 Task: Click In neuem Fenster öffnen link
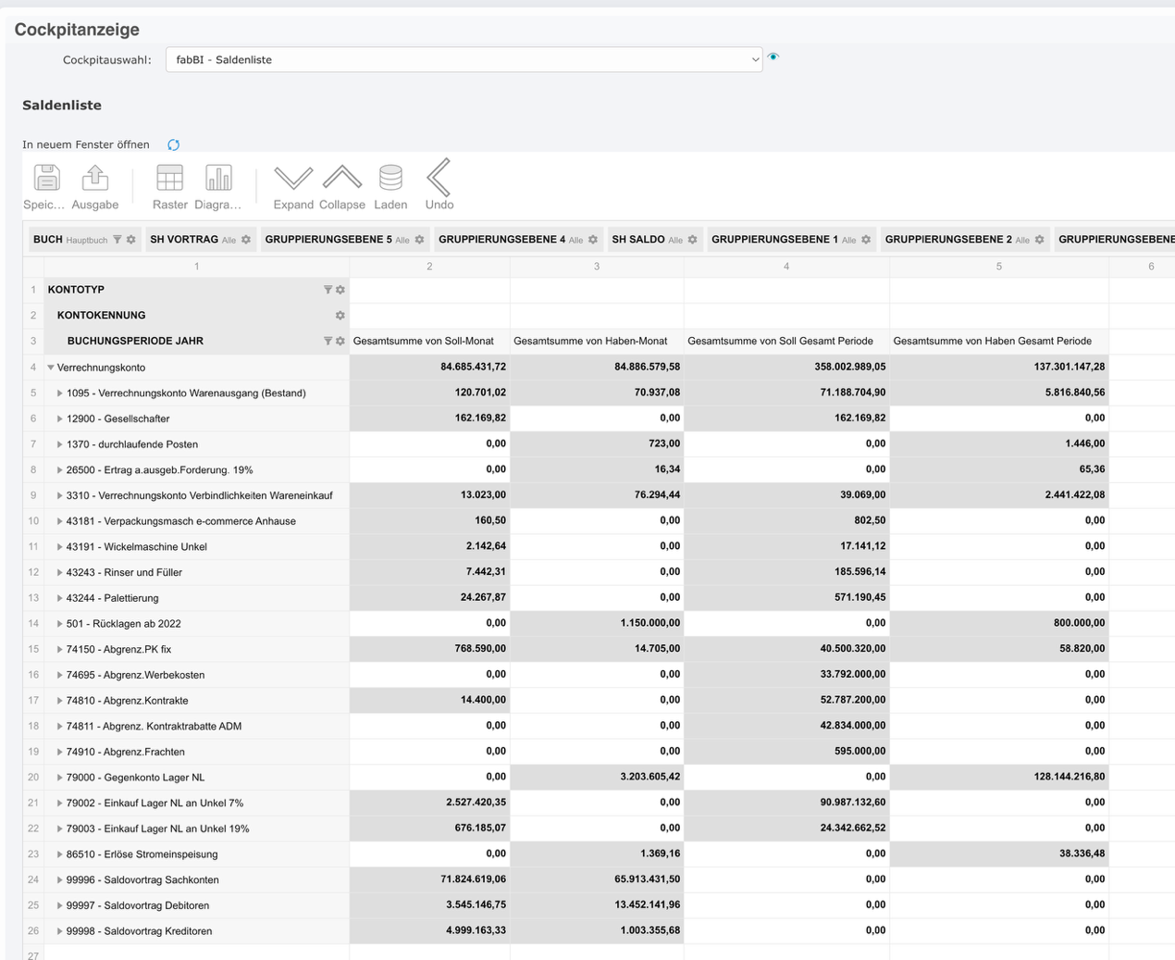coord(86,144)
